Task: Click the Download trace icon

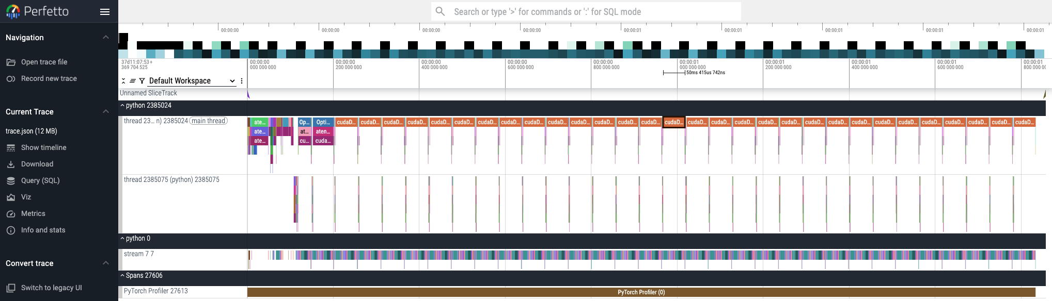Action: [11, 164]
